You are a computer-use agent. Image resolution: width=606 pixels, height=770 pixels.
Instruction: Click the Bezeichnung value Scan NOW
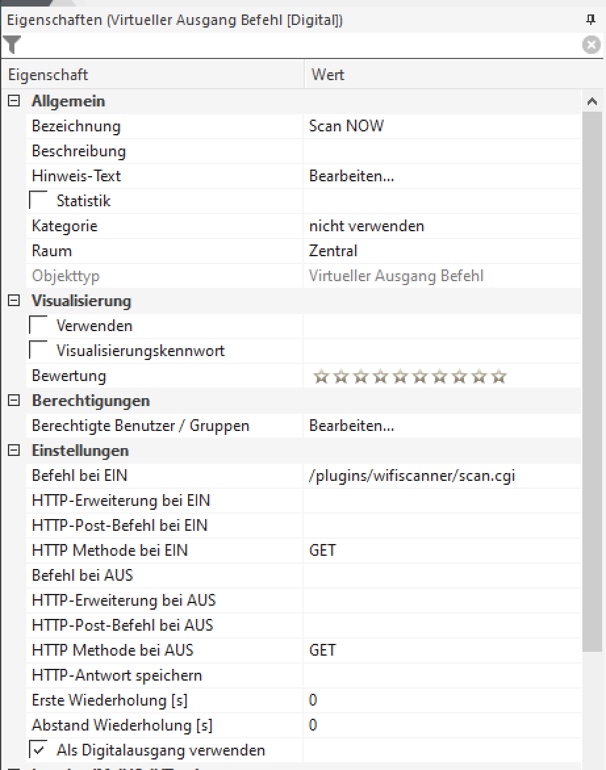[440, 126]
